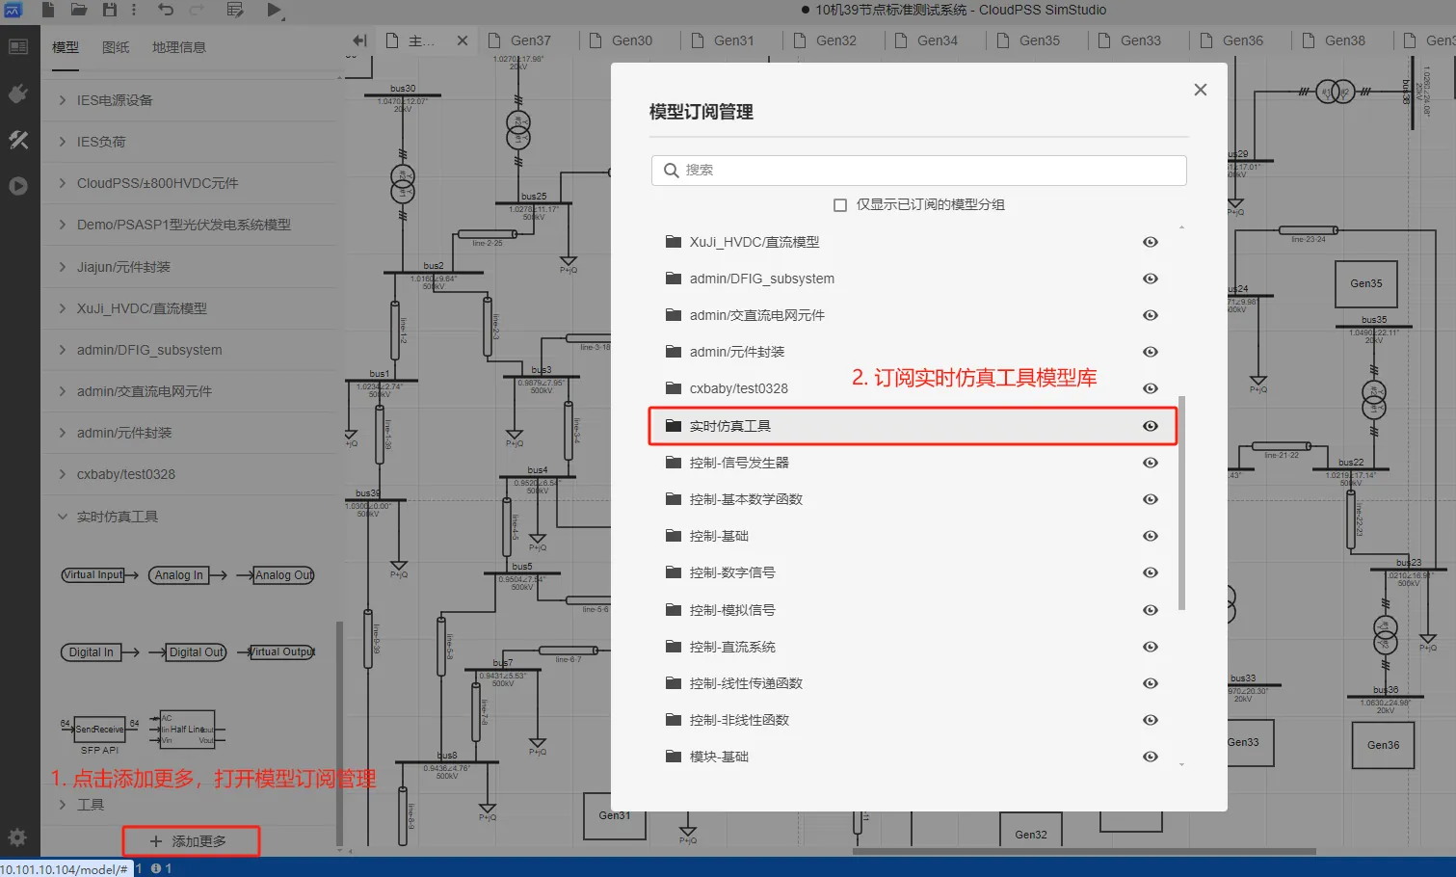This screenshot has height=877, width=1456.
Task: Click the left model panel scrollbar
Action: [338, 732]
